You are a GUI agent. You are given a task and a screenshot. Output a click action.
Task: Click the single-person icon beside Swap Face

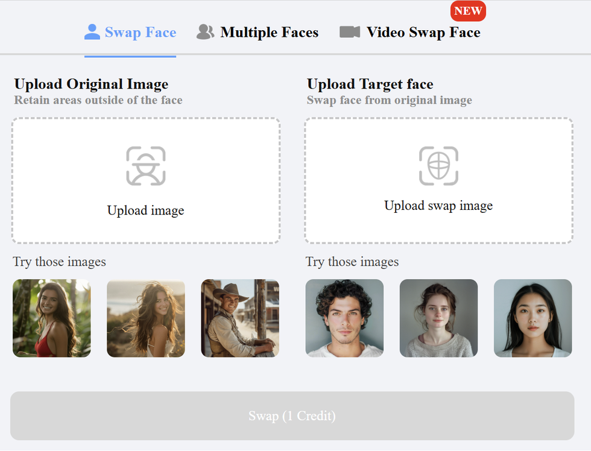coord(92,32)
